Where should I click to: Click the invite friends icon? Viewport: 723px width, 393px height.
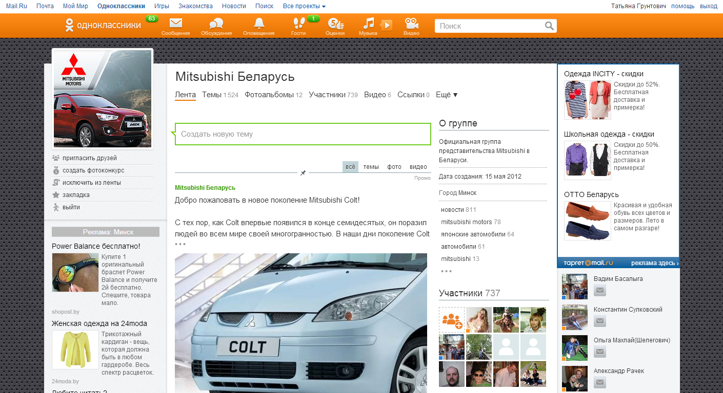coord(56,158)
